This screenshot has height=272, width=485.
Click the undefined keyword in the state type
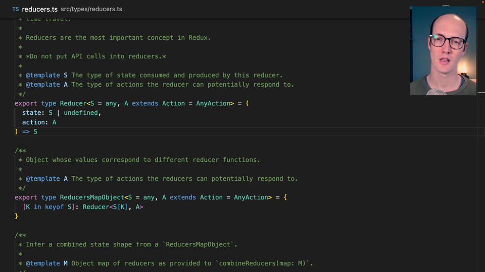point(80,113)
